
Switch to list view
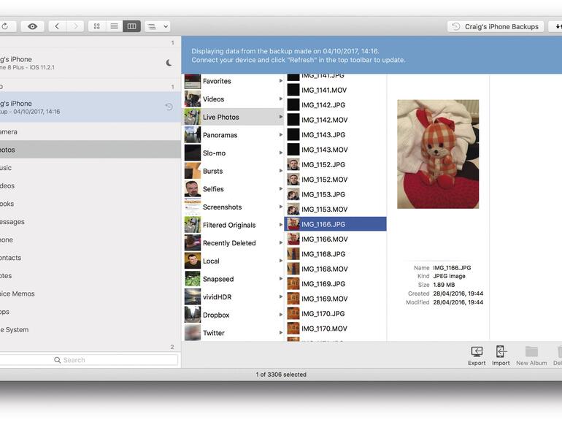pos(114,26)
